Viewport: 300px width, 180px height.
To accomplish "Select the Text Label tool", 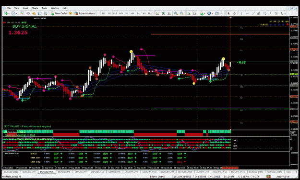I will point(276,13).
